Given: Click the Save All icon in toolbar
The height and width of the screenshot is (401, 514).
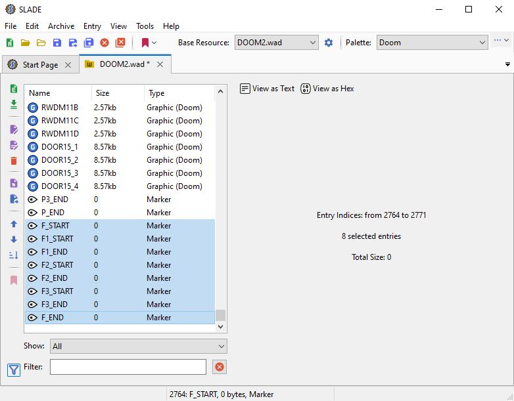Looking at the screenshot, I should point(89,43).
